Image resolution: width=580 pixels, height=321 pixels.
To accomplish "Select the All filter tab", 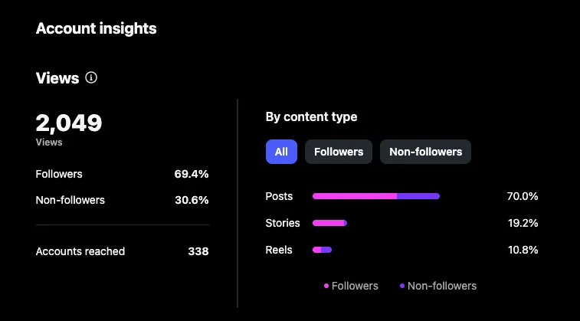I will click(x=281, y=152).
